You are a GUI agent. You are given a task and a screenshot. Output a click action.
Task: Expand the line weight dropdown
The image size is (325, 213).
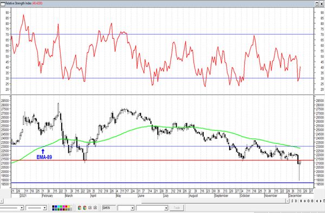tap(44, 208)
